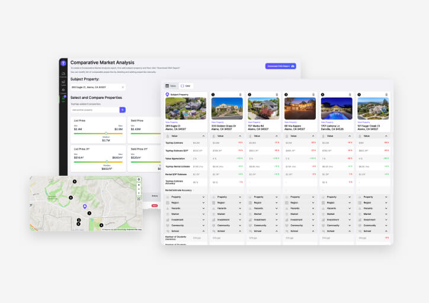Collapse the School section in first column

tap(204, 231)
